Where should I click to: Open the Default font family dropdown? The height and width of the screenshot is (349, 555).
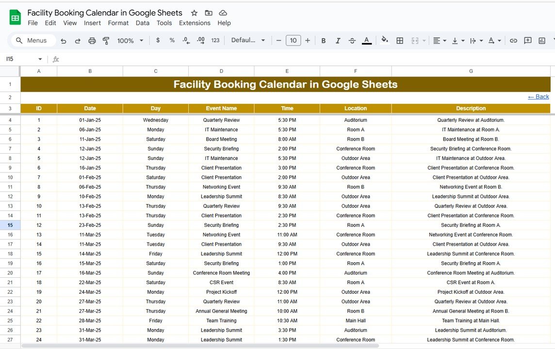point(248,41)
